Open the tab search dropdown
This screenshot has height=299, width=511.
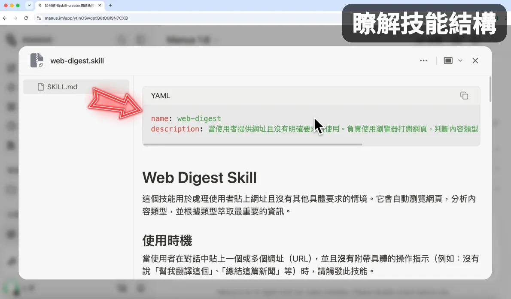29,5
